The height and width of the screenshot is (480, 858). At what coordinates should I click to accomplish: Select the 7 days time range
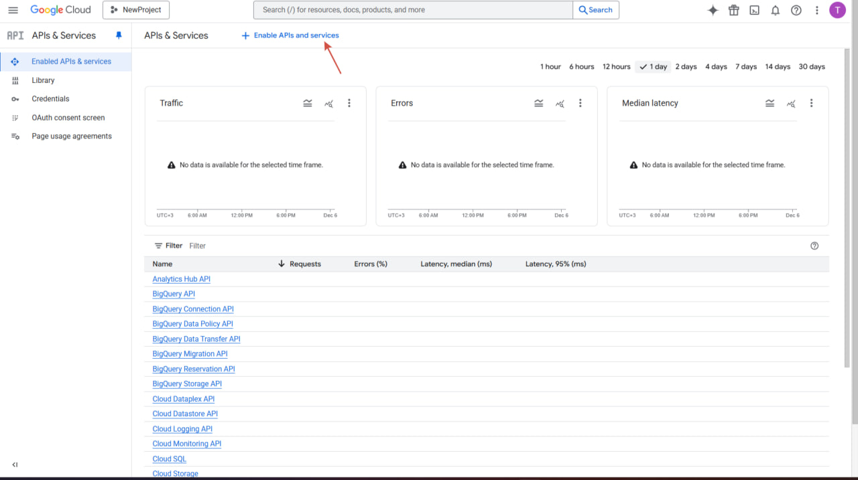coord(745,67)
